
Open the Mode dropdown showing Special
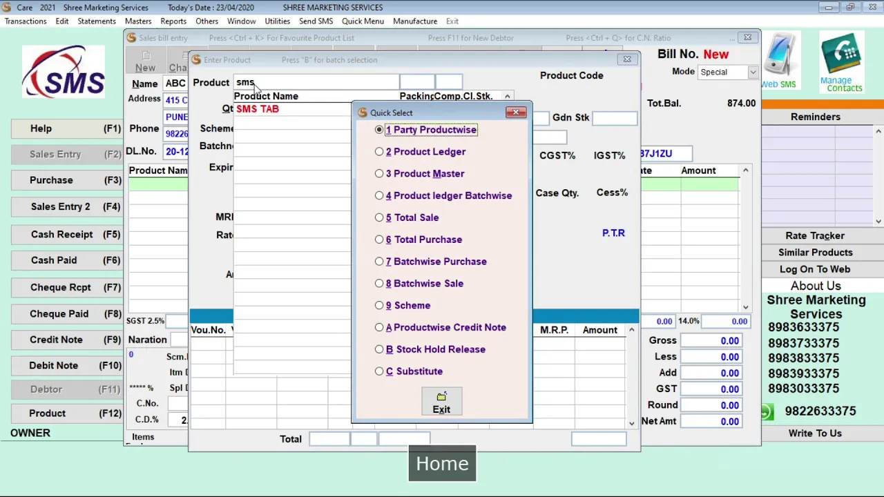pos(752,72)
